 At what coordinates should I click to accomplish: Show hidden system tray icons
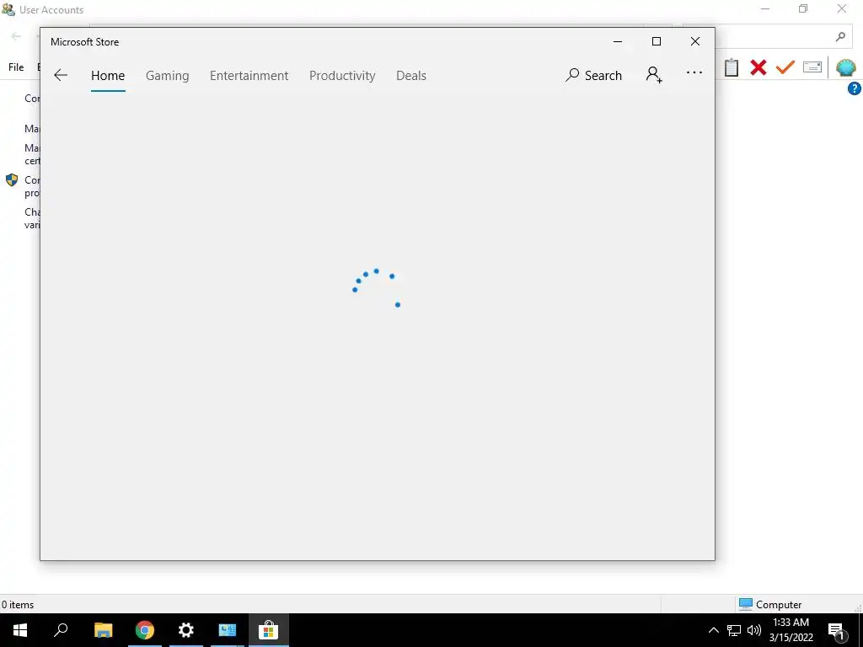pyautogui.click(x=713, y=630)
